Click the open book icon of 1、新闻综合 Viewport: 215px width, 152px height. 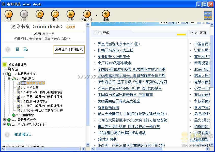[13, 79]
